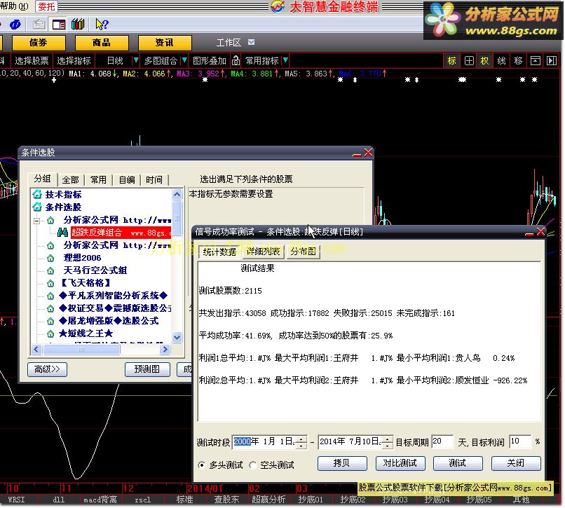Viewport: 565px width, 508px height.
Task: Click the 对比测试 button
Action: pyautogui.click(x=400, y=463)
